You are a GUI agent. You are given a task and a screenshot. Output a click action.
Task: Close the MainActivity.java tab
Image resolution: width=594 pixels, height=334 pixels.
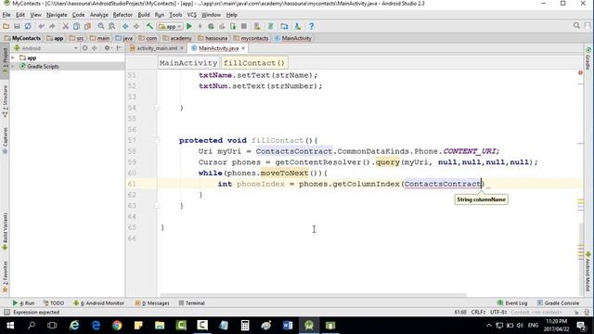(243, 48)
